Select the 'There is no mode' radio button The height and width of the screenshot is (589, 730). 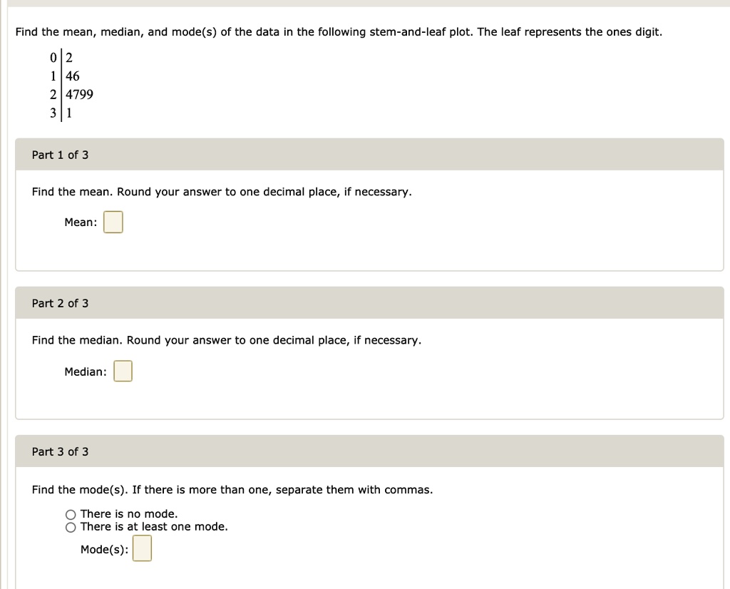pos(71,513)
